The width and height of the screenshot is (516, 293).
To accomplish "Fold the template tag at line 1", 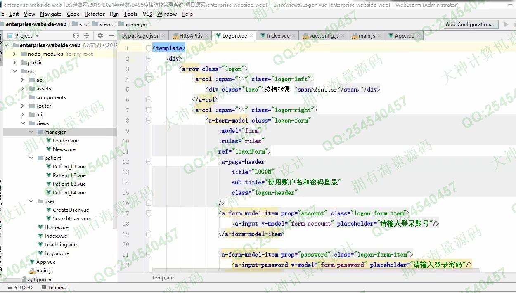I will coord(149,48).
